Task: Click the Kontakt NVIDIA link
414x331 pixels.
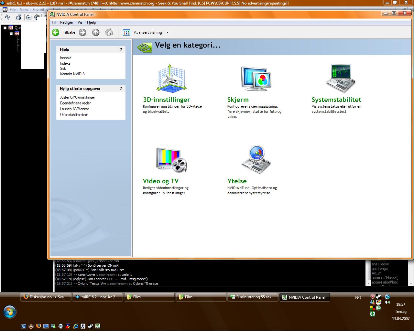Action: pyautogui.click(x=72, y=74)
